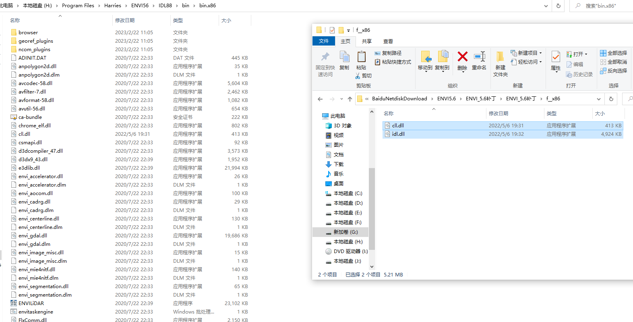The height and width of the screenshot is (322, 633).
Task: Click Back arrow in f_x86 window
Action: click(x=320, y=99)
